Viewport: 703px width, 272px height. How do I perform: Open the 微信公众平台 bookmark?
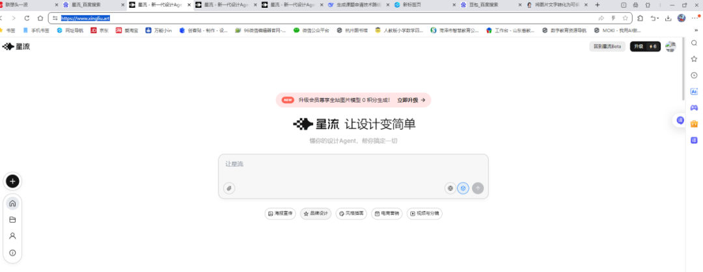311,31
